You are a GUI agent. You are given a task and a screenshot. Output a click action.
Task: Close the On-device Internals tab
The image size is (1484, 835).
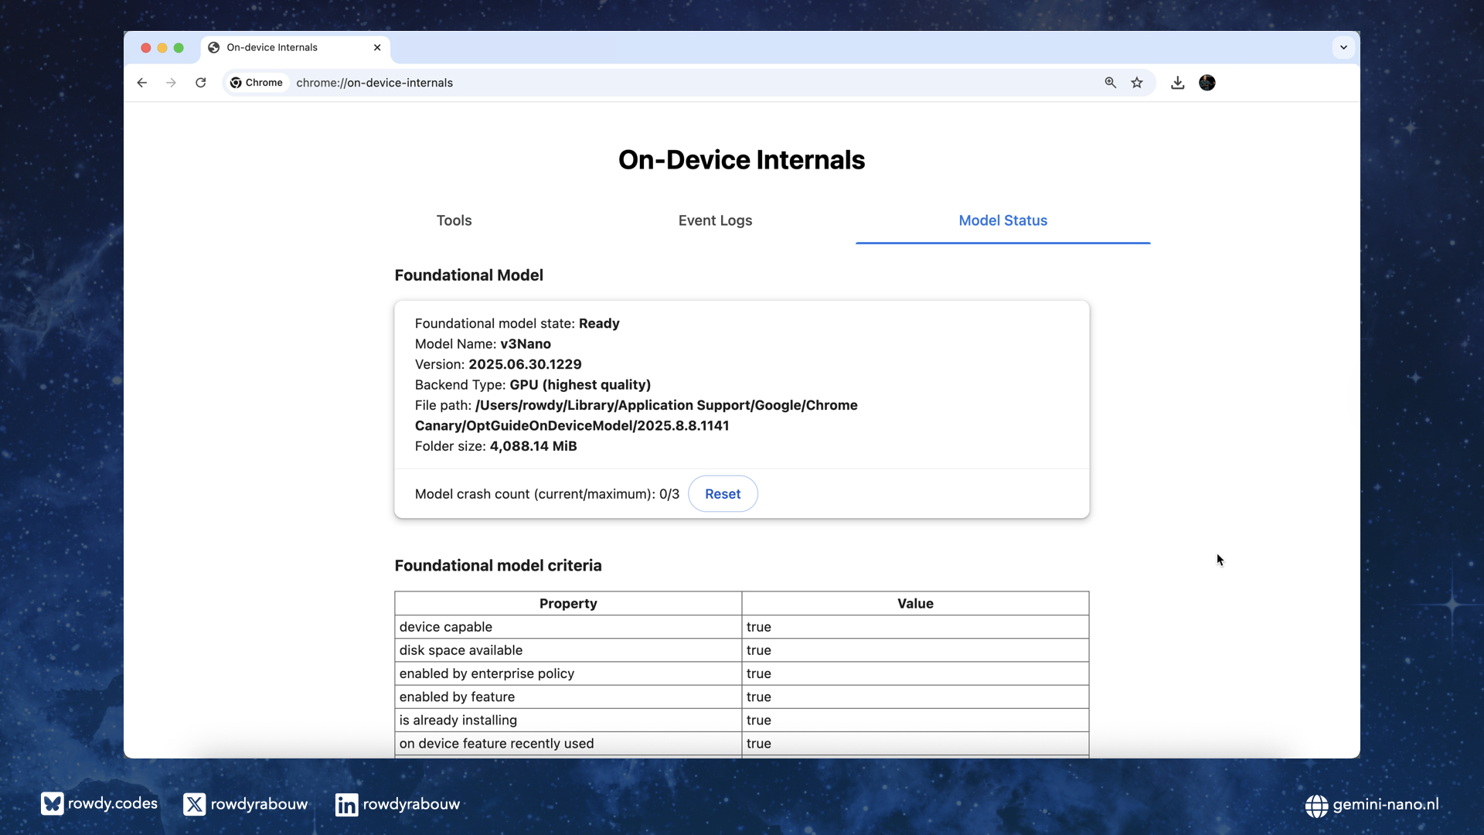[x=377, y=47]
